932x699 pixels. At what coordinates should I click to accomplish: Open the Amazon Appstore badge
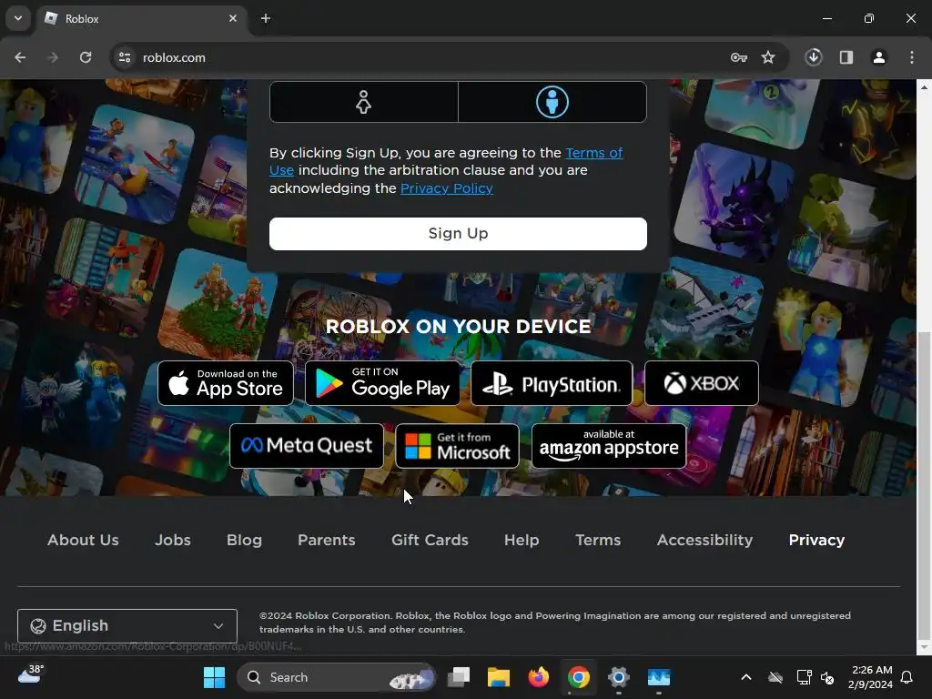pyautogui.click(x=609, y=446)
